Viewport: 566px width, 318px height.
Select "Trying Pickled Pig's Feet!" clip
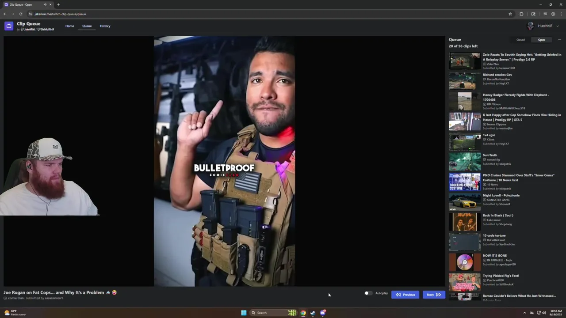pos(501,276)
